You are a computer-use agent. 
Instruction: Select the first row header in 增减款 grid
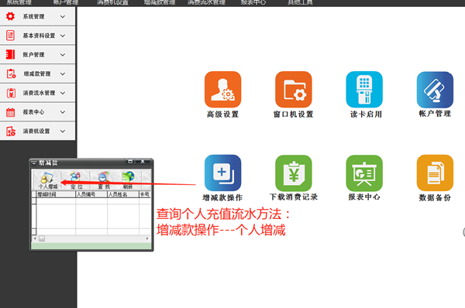point(34,200)
